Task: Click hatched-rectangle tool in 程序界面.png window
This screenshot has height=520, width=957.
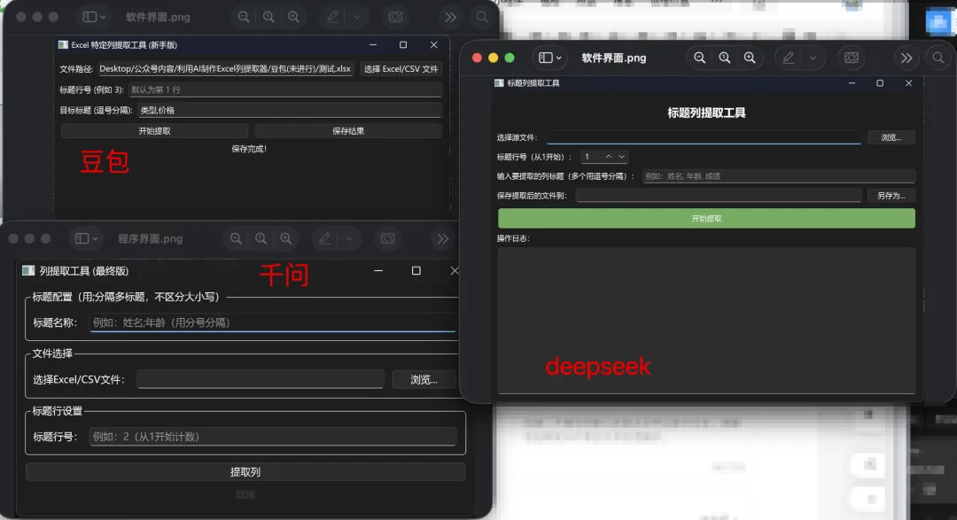Action: [387, 238]
